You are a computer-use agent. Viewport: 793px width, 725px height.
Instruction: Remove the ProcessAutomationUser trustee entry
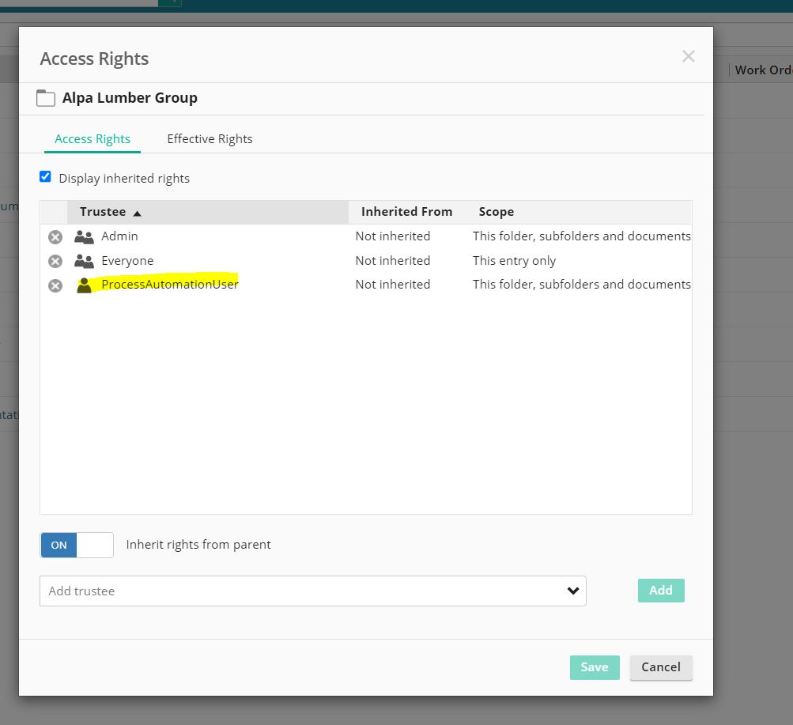[x=55, y=285]
